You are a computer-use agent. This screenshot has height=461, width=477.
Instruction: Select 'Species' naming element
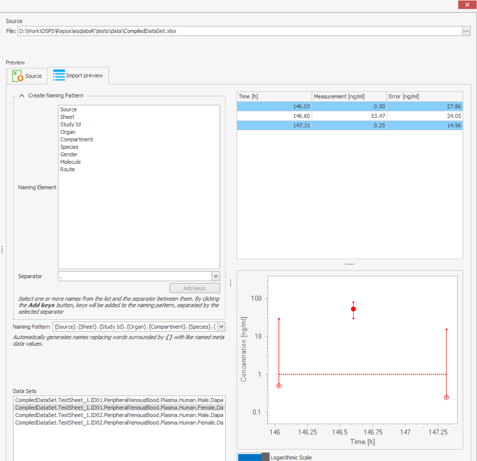coord(69,147)
